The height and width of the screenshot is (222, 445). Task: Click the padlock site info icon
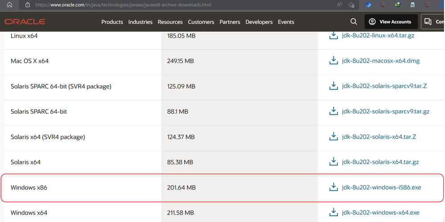(x=28, y=5)
